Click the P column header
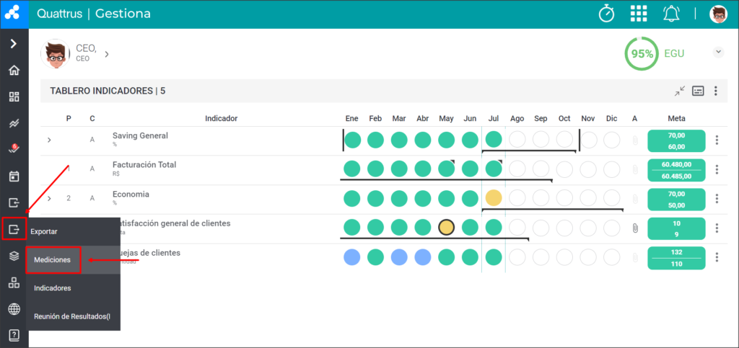This screenshot has height=348, width=739. [69, 118]
